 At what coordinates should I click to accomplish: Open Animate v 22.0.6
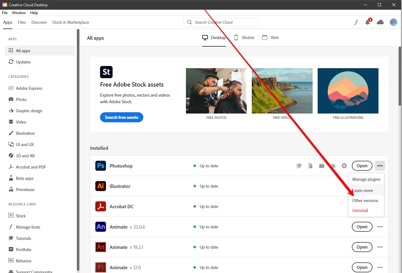(x=362, y=227)
